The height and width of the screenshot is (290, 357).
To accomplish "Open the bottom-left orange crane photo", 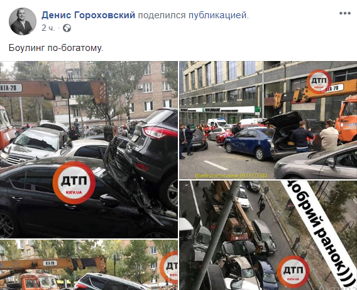I will tap(89, 265).
